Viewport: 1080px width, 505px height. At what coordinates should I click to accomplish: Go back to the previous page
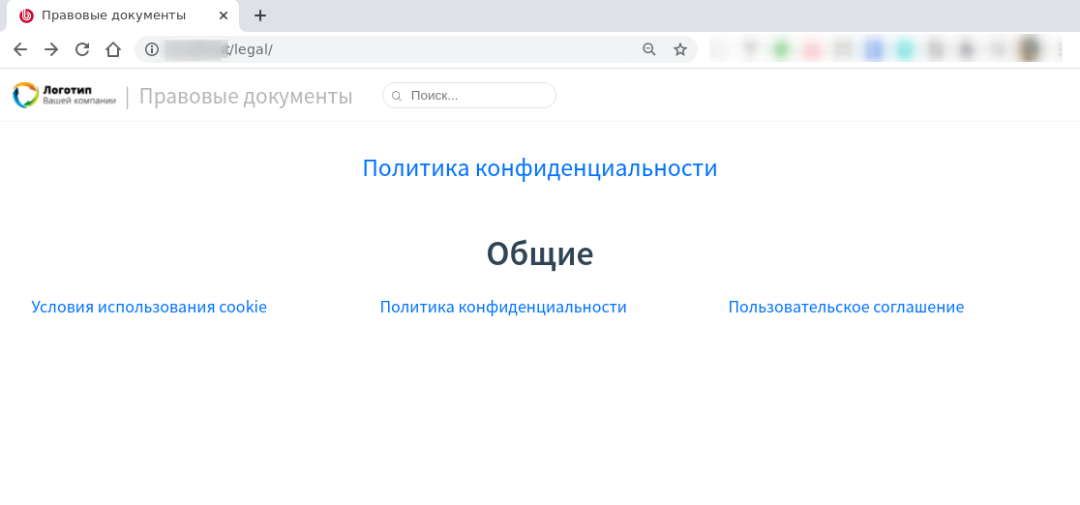[20, 49]
